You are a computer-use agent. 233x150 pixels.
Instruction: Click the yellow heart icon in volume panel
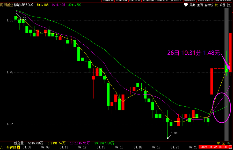tap(218, 143)
